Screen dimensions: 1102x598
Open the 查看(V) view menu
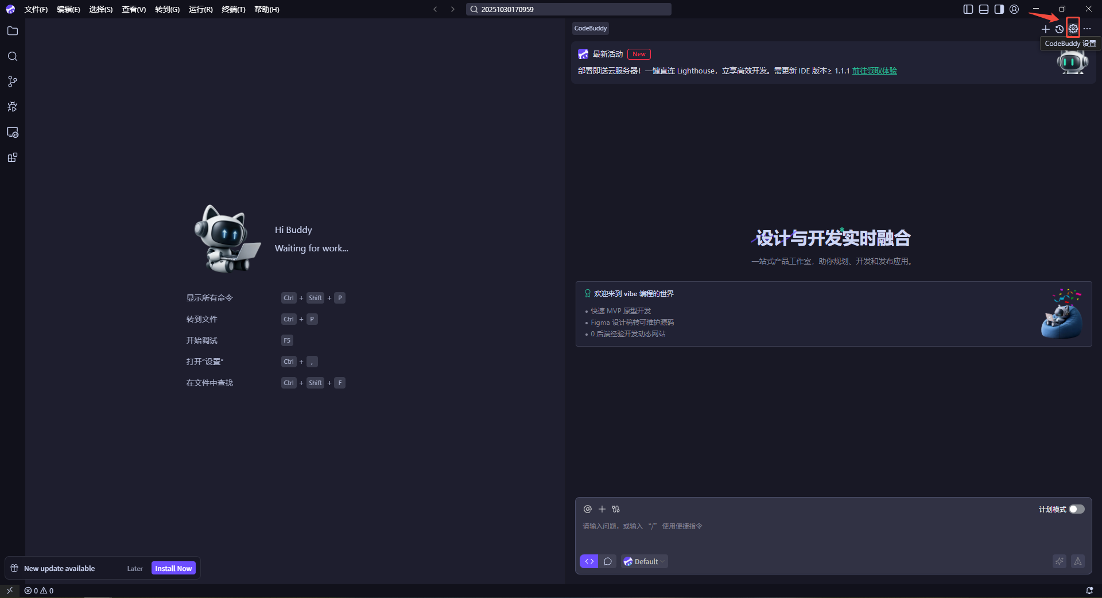coord(133,9)
